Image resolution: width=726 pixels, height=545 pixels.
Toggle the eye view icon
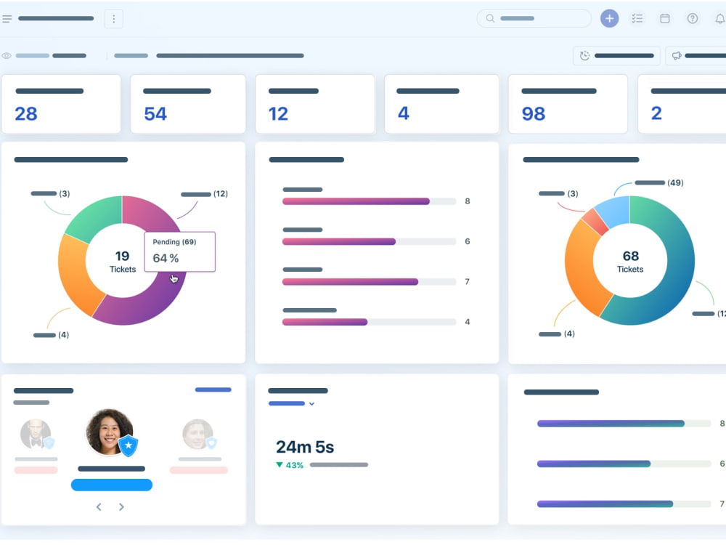[x=7, y=56]
